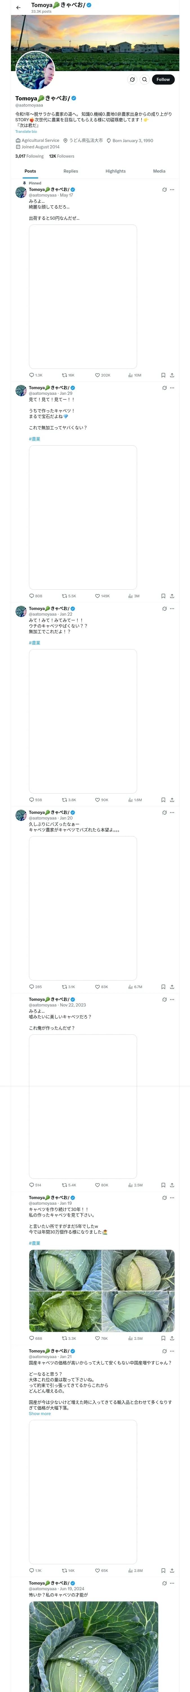The height and width of the screenshot is (1692, 190).
Task: Switch to the Replies tab
Action: [x=71, y=171]
